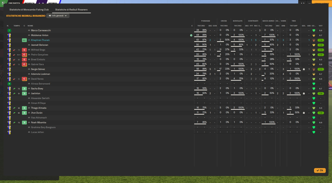Click the condition heart icon for Khephren Thuram
Screen dimensions: 332x183
click(x=314, y=40)
